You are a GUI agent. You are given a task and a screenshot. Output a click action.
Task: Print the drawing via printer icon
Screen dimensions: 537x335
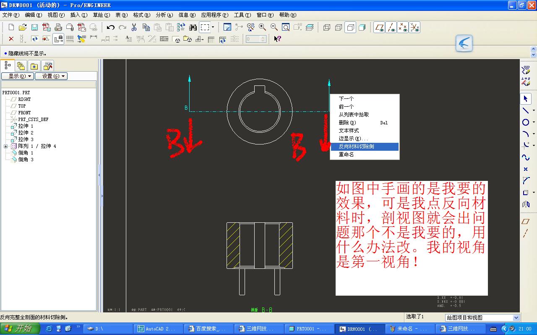pos(58,28)
